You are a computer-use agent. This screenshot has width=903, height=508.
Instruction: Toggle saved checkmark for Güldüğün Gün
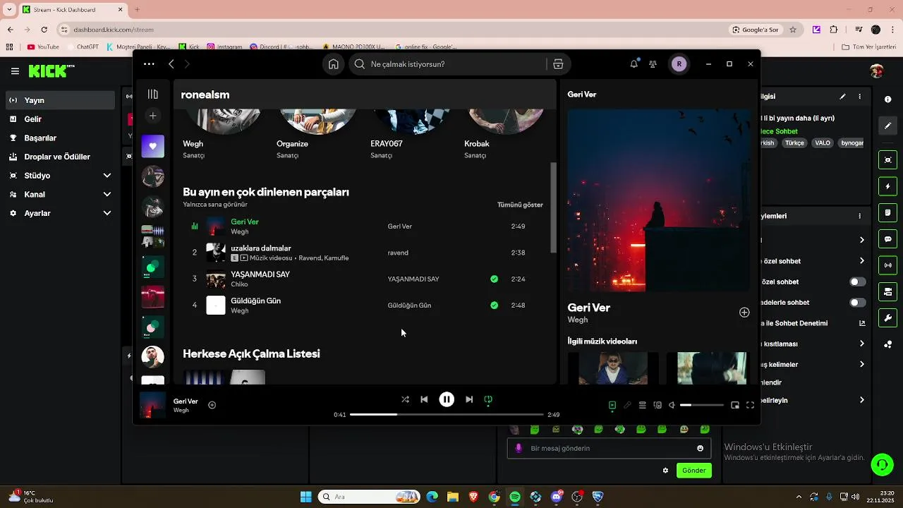click(494, 306)
